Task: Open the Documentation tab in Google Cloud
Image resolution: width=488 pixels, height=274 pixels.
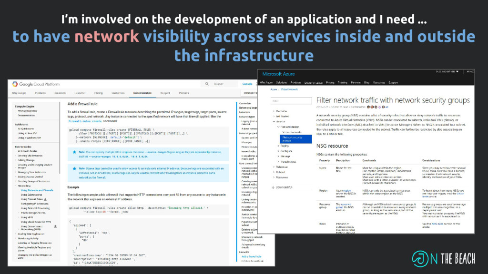Action: click(x=142, y=93)
